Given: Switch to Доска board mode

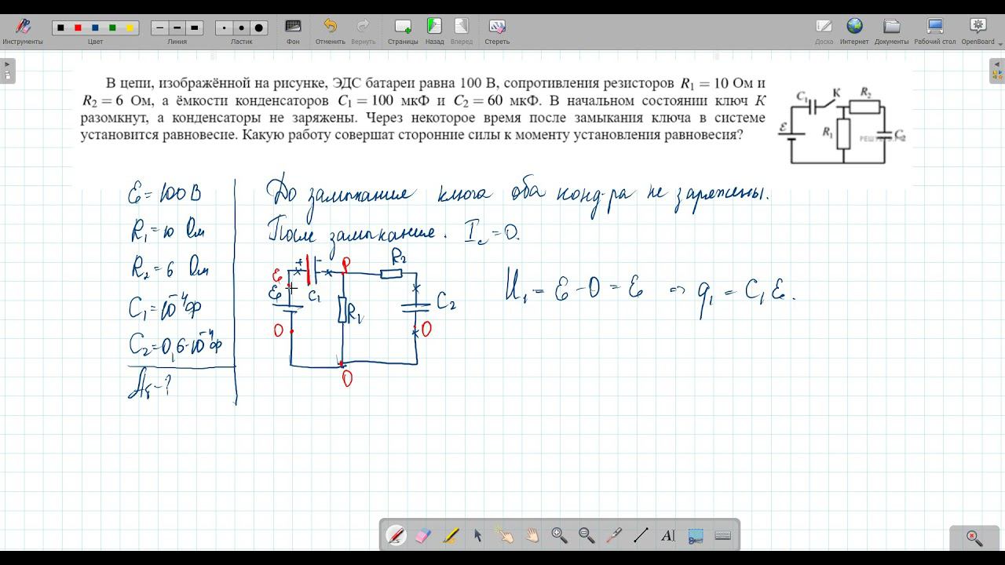Looking at the screenshot, I should 824,30.
